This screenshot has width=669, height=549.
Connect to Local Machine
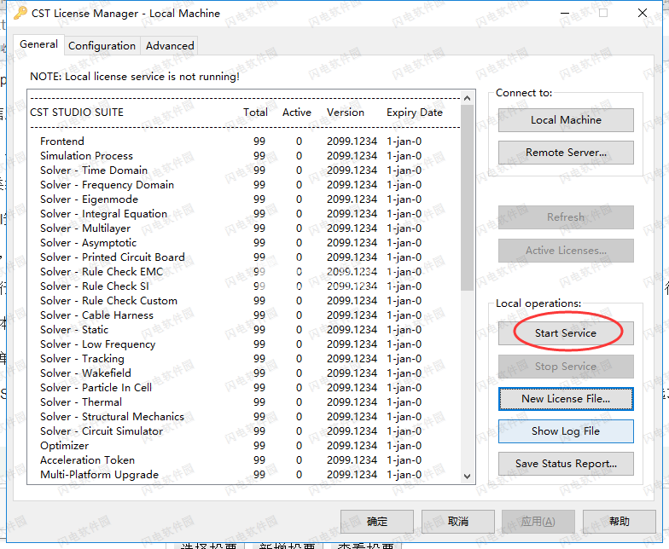pos(566,120)
